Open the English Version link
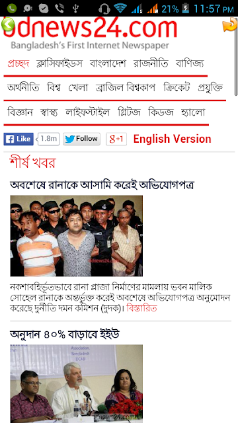 click(x=172, y=139)
